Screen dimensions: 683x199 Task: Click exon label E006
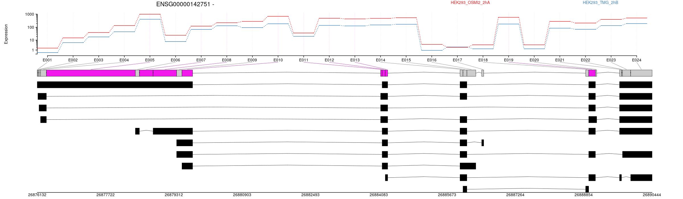click(175, 60)
